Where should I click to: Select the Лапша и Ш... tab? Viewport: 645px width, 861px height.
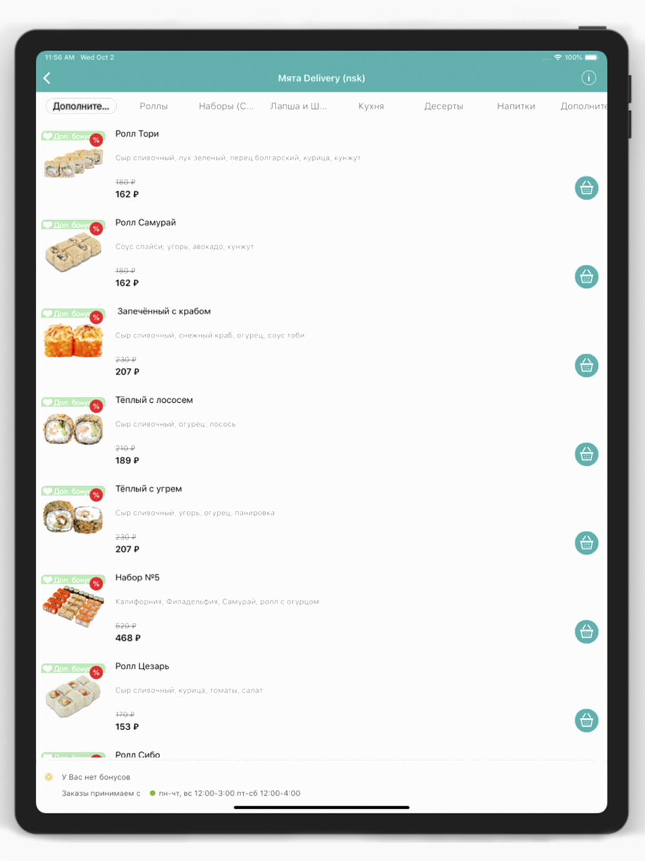click(x=298, y=106)
